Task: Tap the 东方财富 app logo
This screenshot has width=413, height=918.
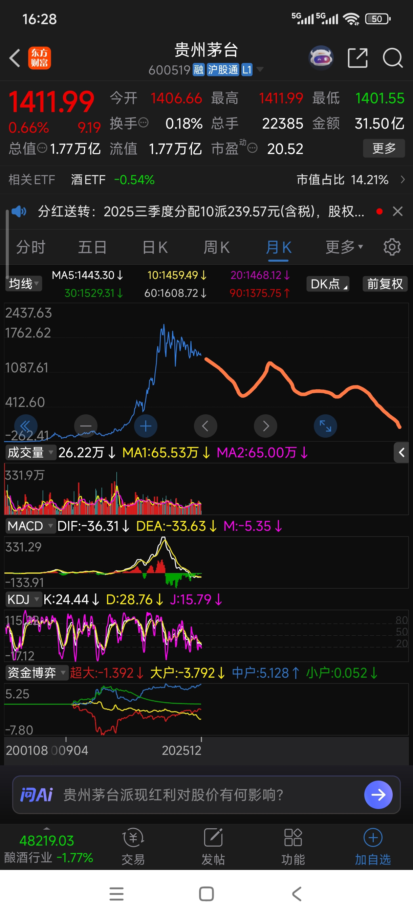Action: coord(40,58)
